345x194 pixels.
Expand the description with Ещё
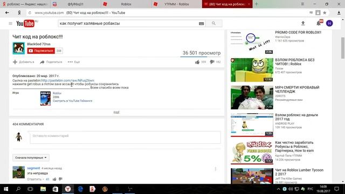click(x=116, y=112)
